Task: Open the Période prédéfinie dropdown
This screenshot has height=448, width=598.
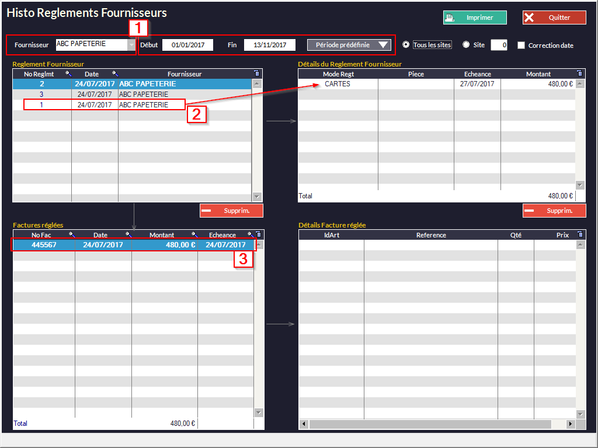Action: pyautogui.click(x=349, y=45)
